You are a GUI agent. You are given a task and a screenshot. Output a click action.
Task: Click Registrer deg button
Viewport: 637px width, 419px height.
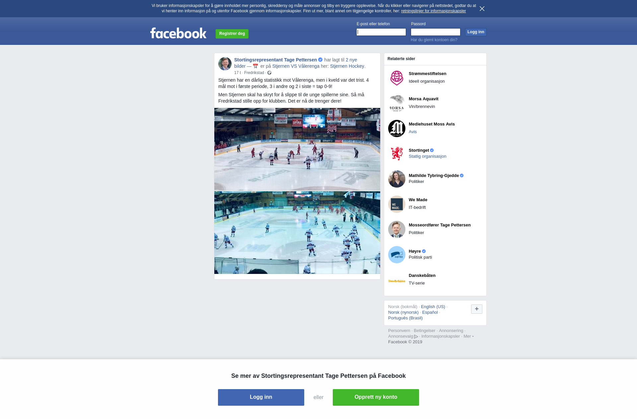(x=232, y=34)
